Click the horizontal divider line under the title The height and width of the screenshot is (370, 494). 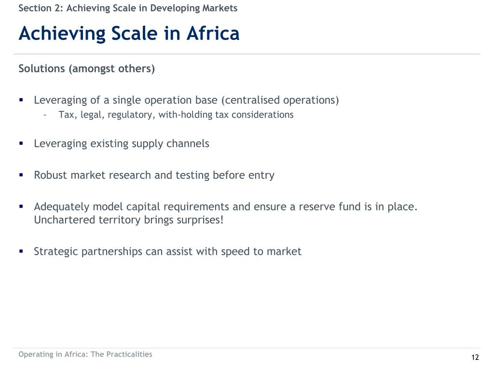247,54
